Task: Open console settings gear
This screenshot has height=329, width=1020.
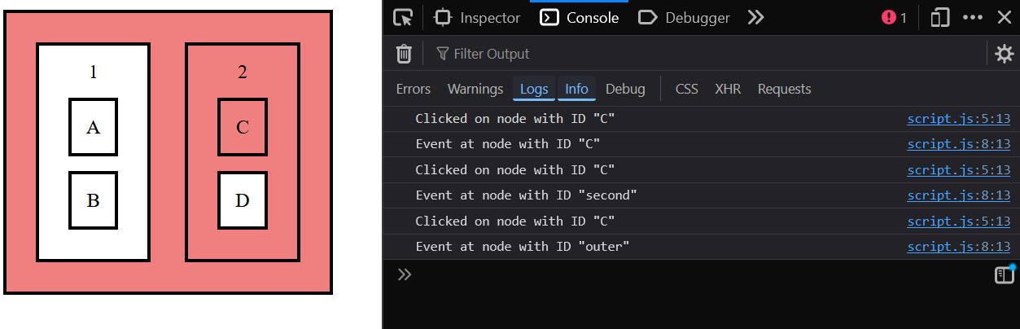Action: [1005, 54]
